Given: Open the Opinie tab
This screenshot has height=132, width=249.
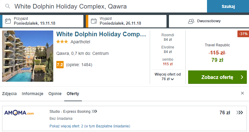Looking at the screenshot, I should tap(55, 94).
